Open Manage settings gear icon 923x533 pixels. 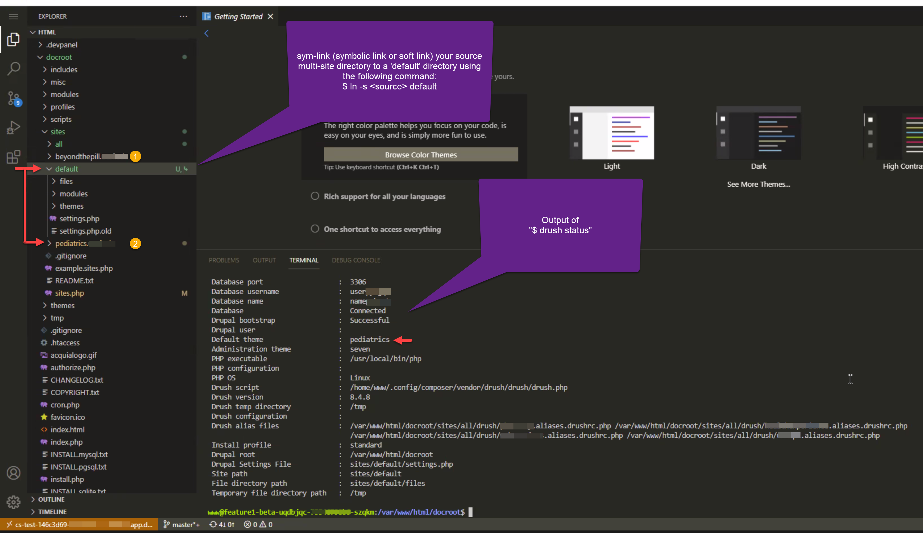tap(14, 502)
